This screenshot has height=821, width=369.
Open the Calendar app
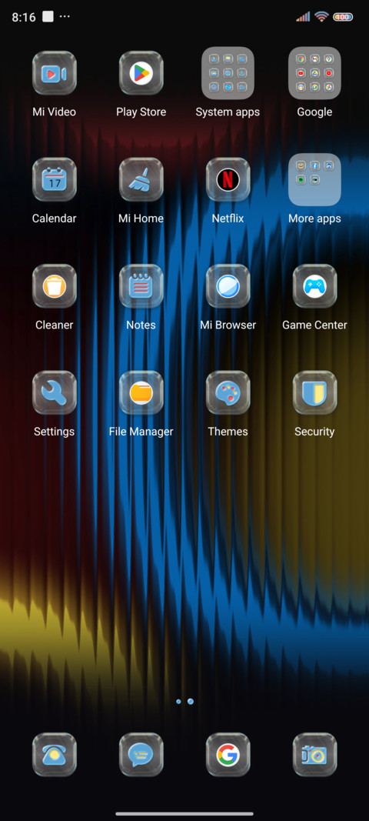[54, 179]
